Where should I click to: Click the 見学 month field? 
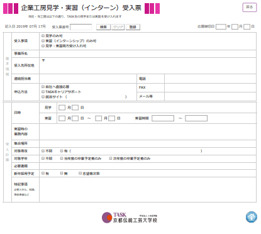(62, 108)
